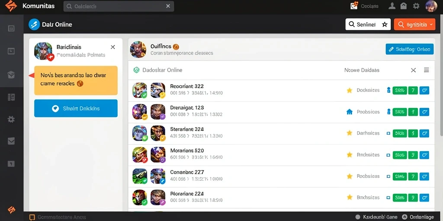Click blue edit icon in Morarians 520 row
The image size is (443, 221).
click(424, 155)
